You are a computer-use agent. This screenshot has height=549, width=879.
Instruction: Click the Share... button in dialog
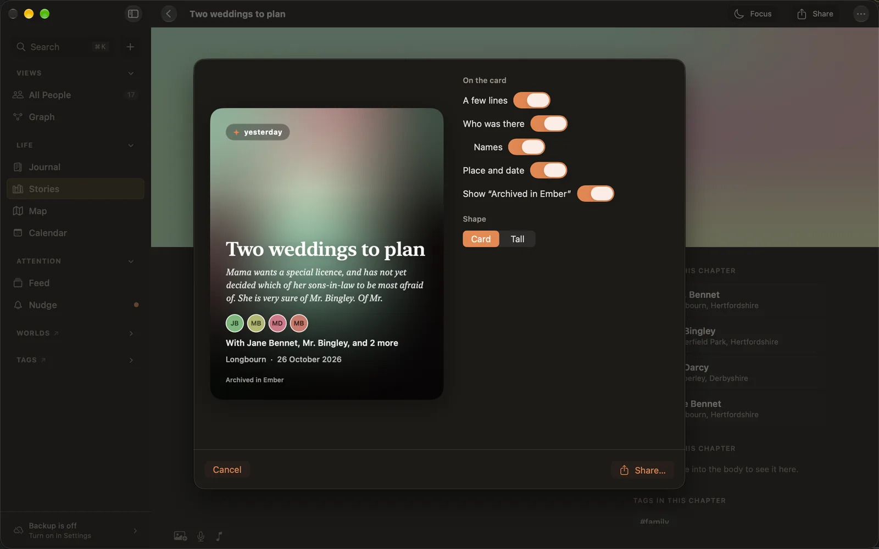pos(642,470)
